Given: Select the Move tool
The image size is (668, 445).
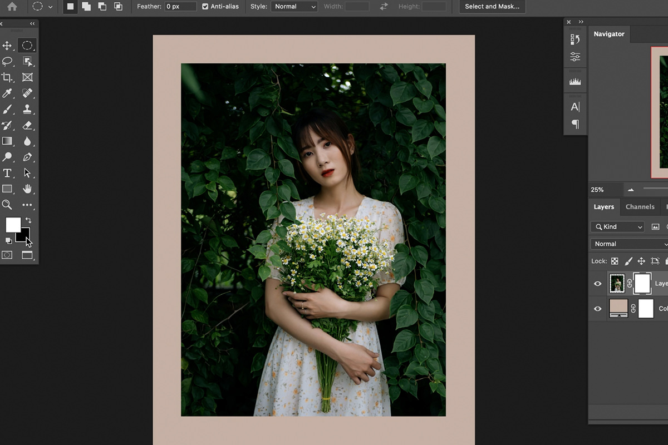Looking at the screenshot, I should pyautogui.click(x=7, y=46).
